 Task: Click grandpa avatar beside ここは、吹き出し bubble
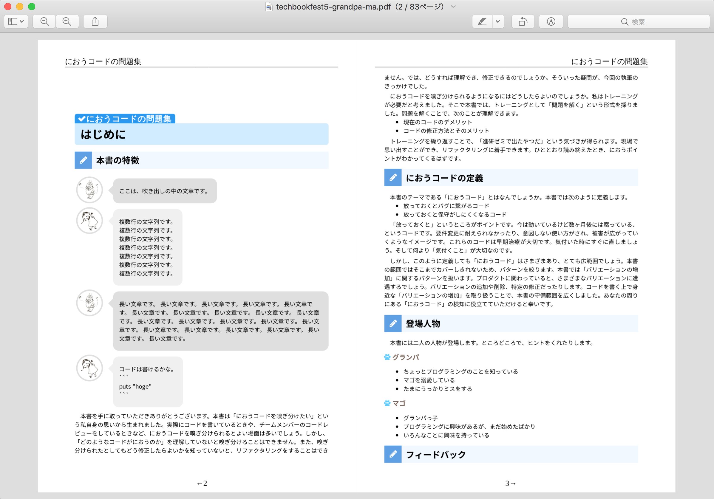[x=89, y=190]
